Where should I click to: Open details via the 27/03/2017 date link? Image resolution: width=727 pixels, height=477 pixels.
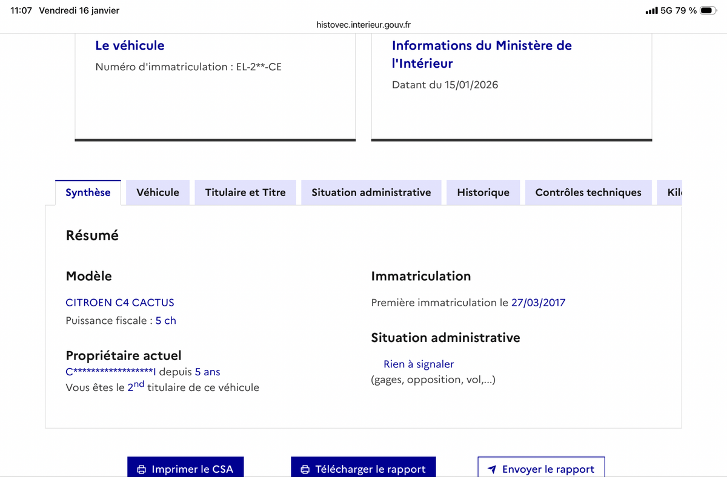point(539,303)
